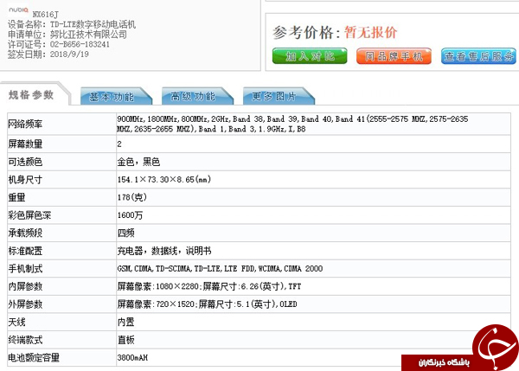Viewport: 519px width, 371px height.
Task: Click inner screen 1080×2280 value
Action: (x=209, y=286)
